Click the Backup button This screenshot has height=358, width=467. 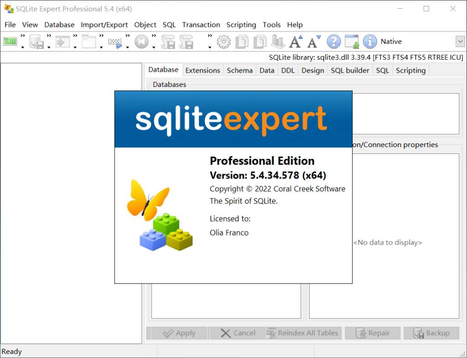(x=432, y=333)
